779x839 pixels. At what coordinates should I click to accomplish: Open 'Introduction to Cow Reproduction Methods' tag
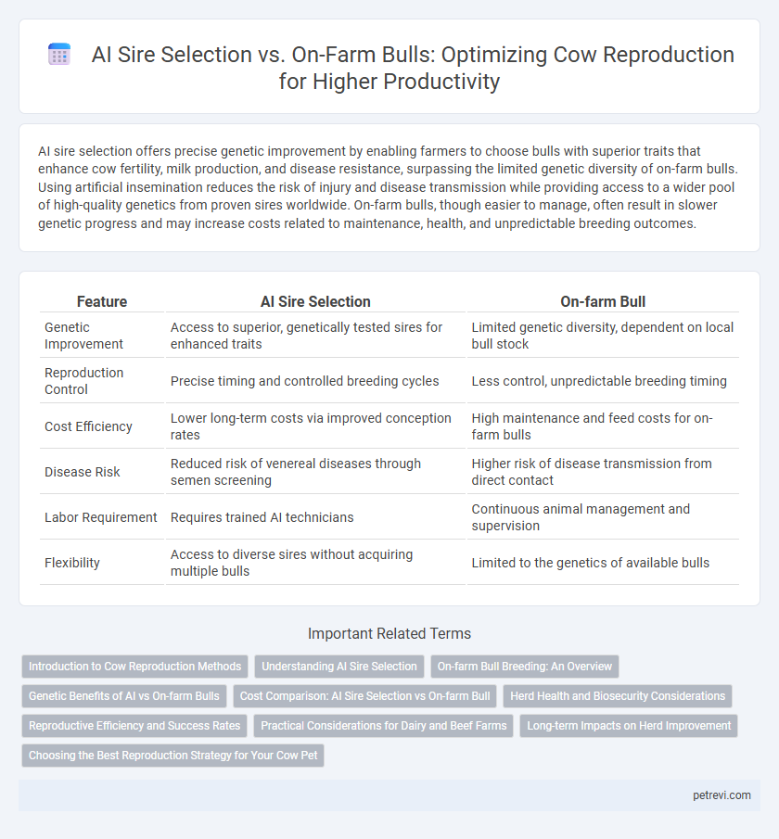tap(134, 667)
